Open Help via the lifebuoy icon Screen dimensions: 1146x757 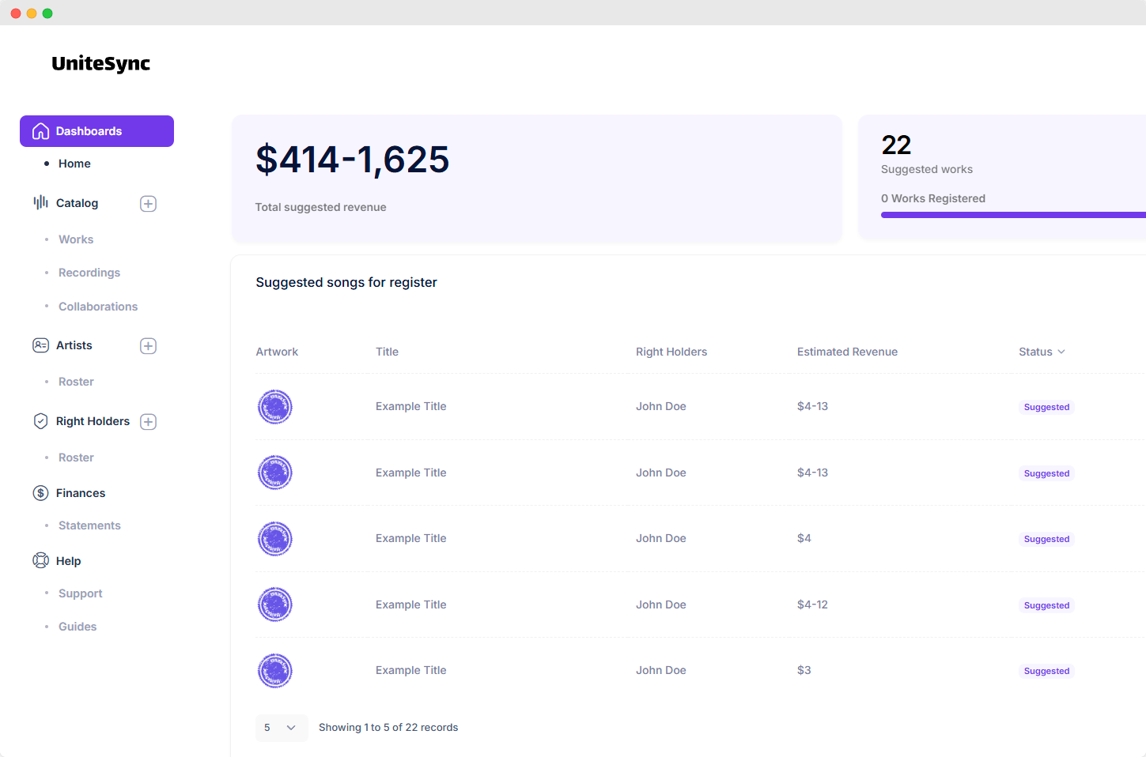tap(40, 560)
